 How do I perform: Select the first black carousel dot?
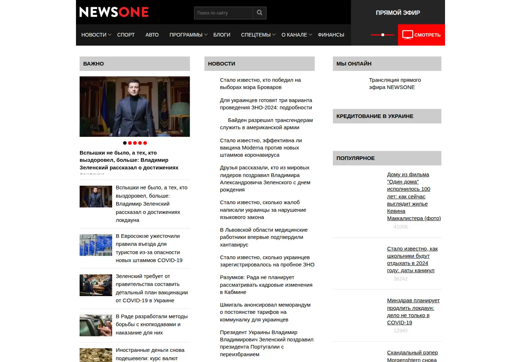pos(125,143)
